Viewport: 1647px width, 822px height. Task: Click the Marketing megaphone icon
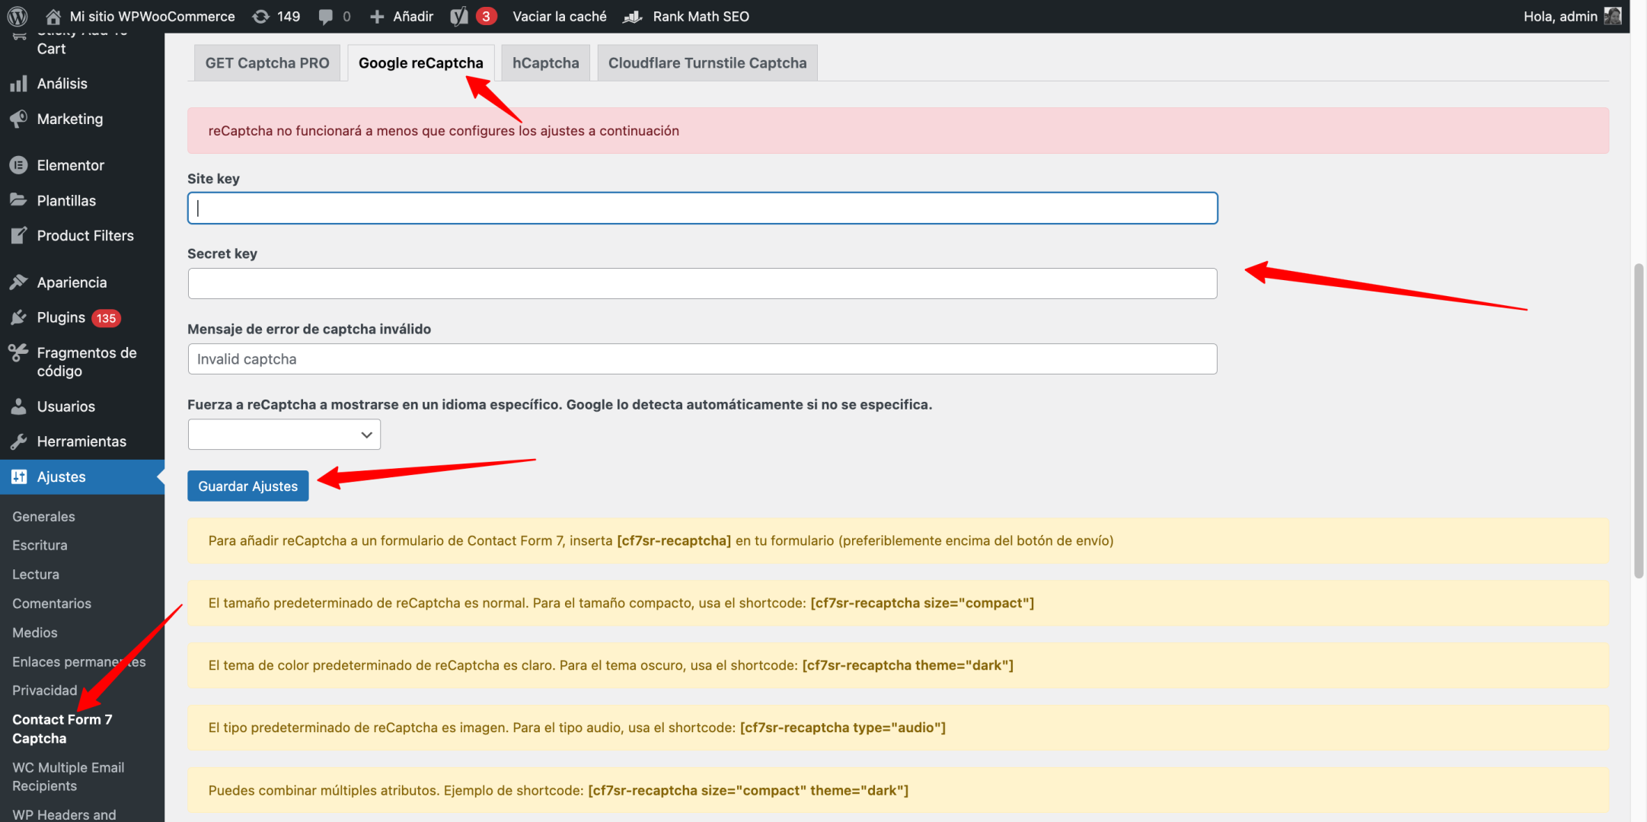tap(18, 119)
